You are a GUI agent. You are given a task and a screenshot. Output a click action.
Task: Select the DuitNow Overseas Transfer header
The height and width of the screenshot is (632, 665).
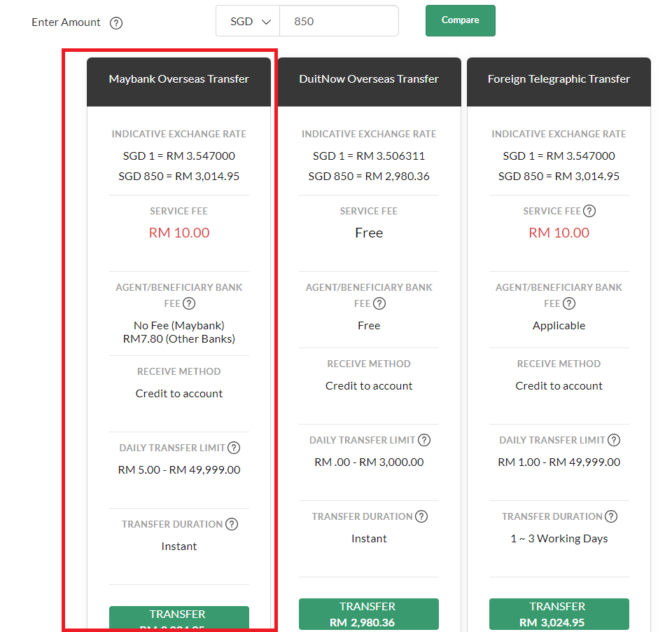point(369,82)
